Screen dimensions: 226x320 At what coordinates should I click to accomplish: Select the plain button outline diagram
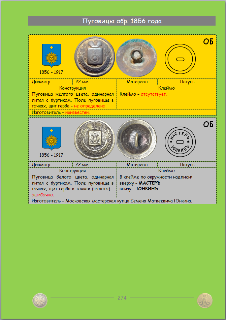point(180,59)
